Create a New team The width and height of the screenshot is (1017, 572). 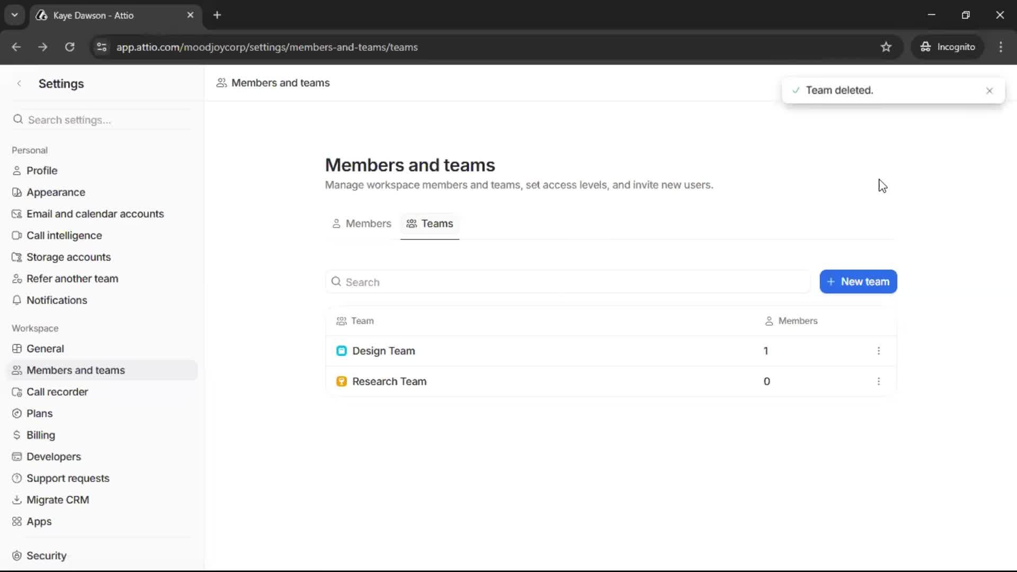858,281
